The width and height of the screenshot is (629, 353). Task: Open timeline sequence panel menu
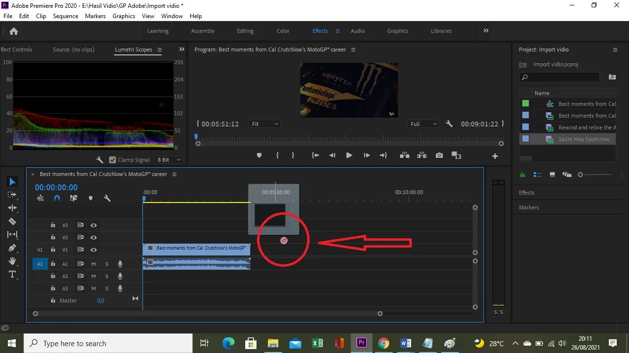[x=174, y=174]
